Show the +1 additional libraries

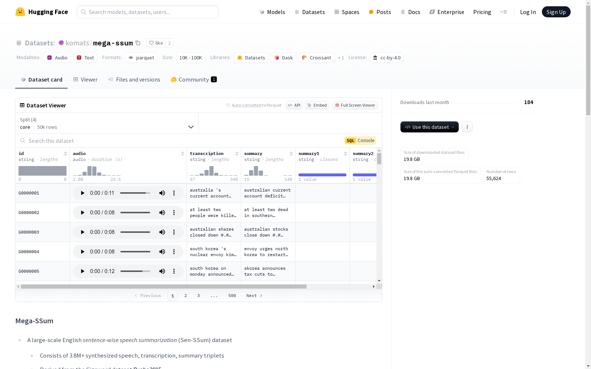click(341, 58)
